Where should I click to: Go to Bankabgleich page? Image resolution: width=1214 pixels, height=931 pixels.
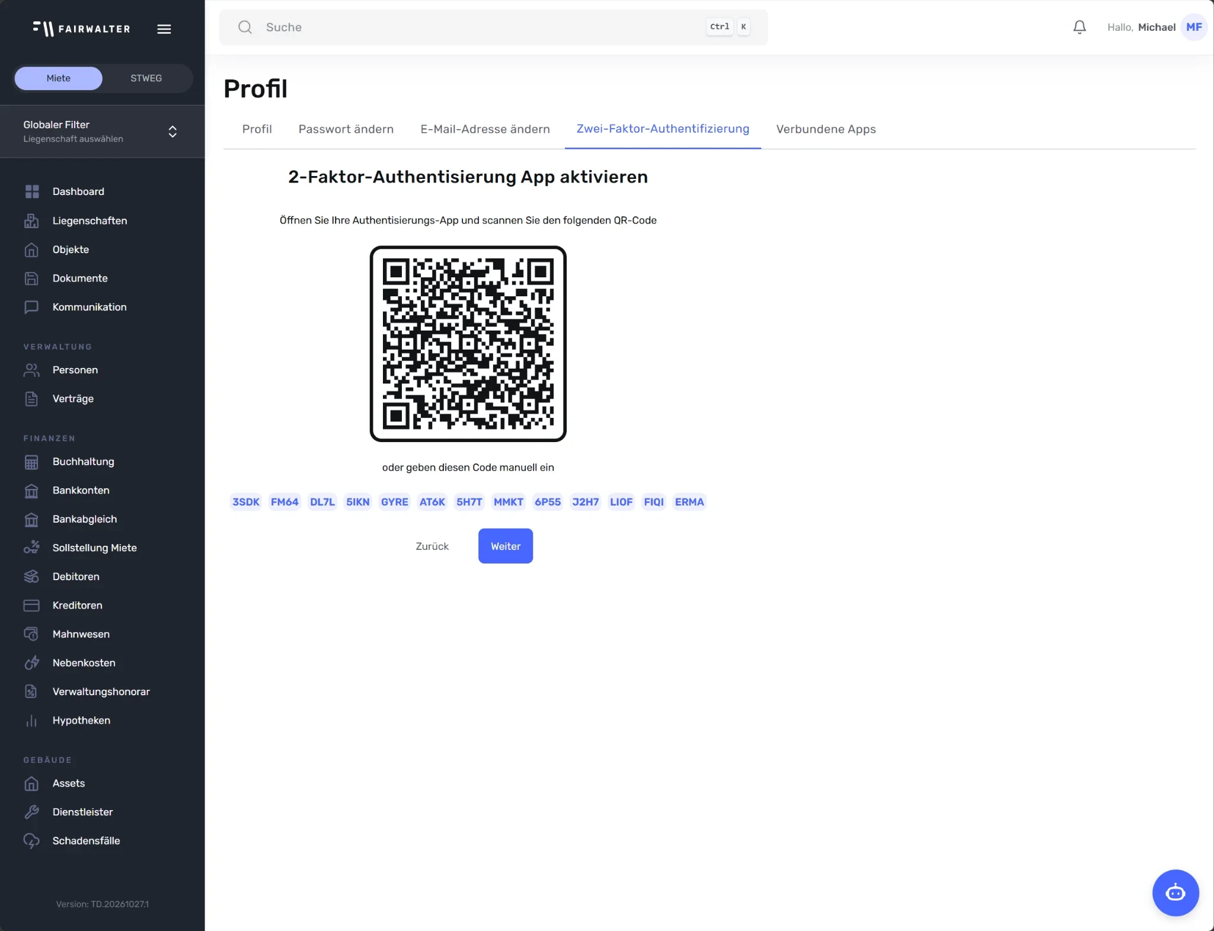(x=85, y=519)
